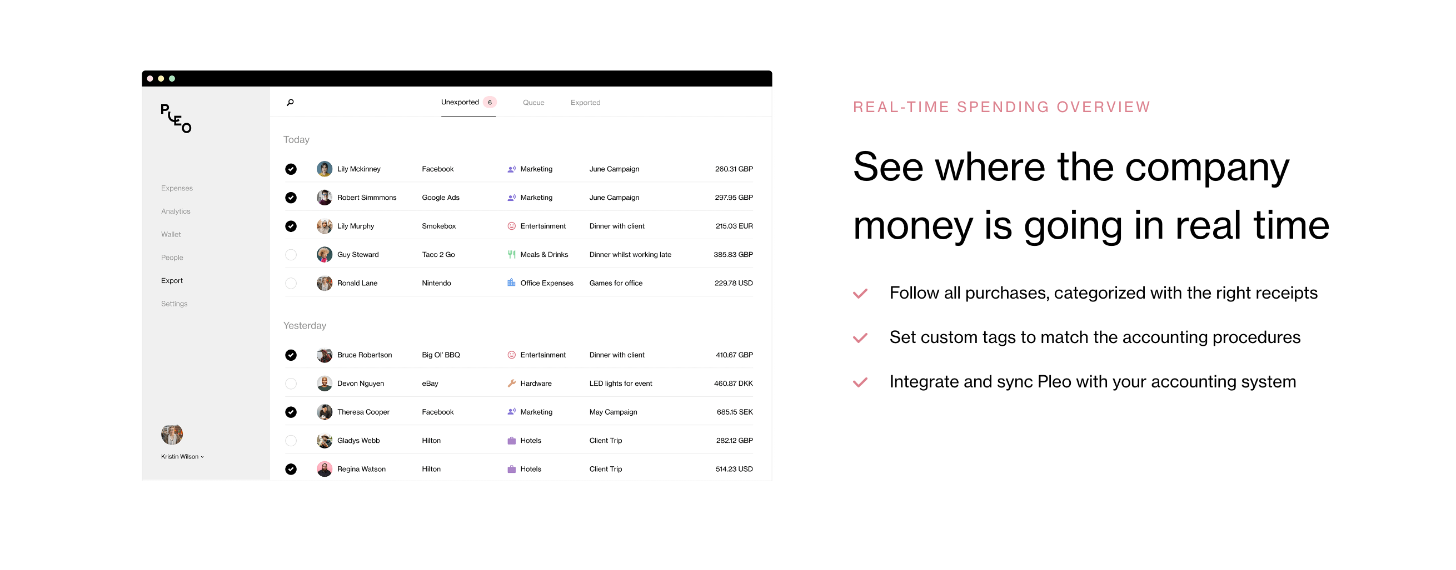
Task: Open Theresa Cooper's avatar
Action: [325, 412]
